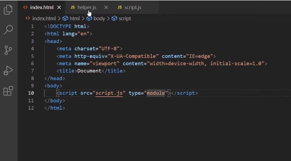Open the Search view in activity bar
The image size is (291, 161).
point(8,30)
